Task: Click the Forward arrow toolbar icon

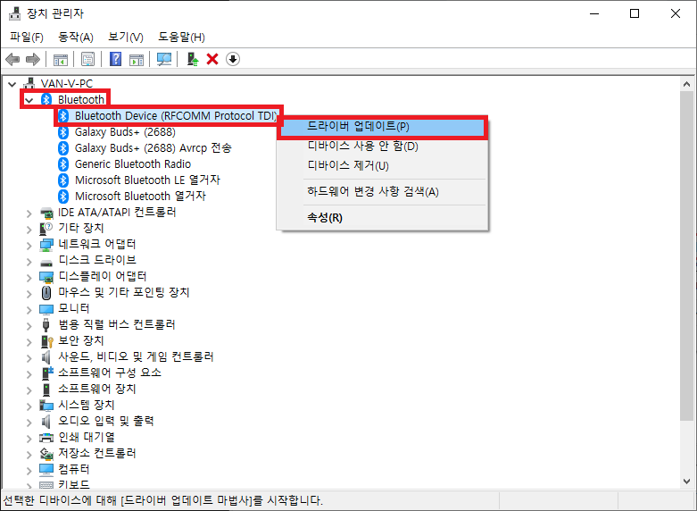Action: 33,59
